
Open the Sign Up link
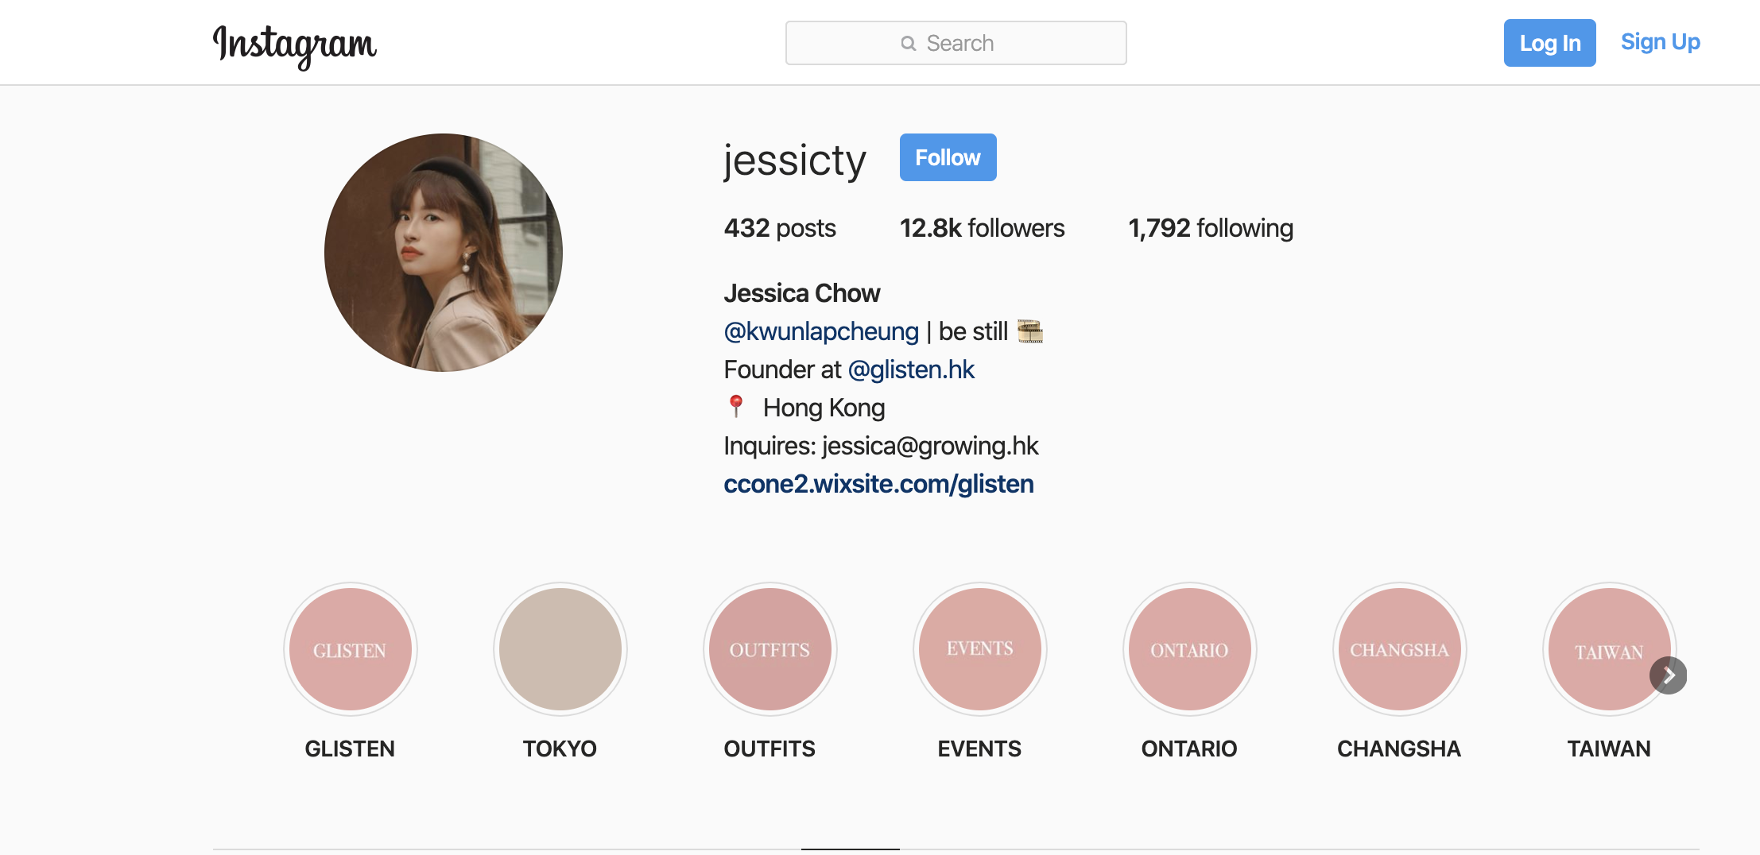(x=1660, y=42)
